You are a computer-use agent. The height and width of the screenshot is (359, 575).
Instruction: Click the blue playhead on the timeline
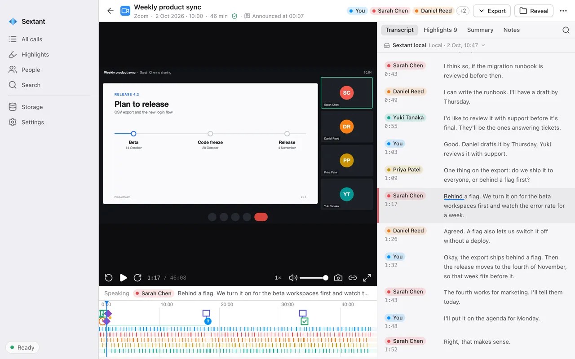tap(106, 304)
